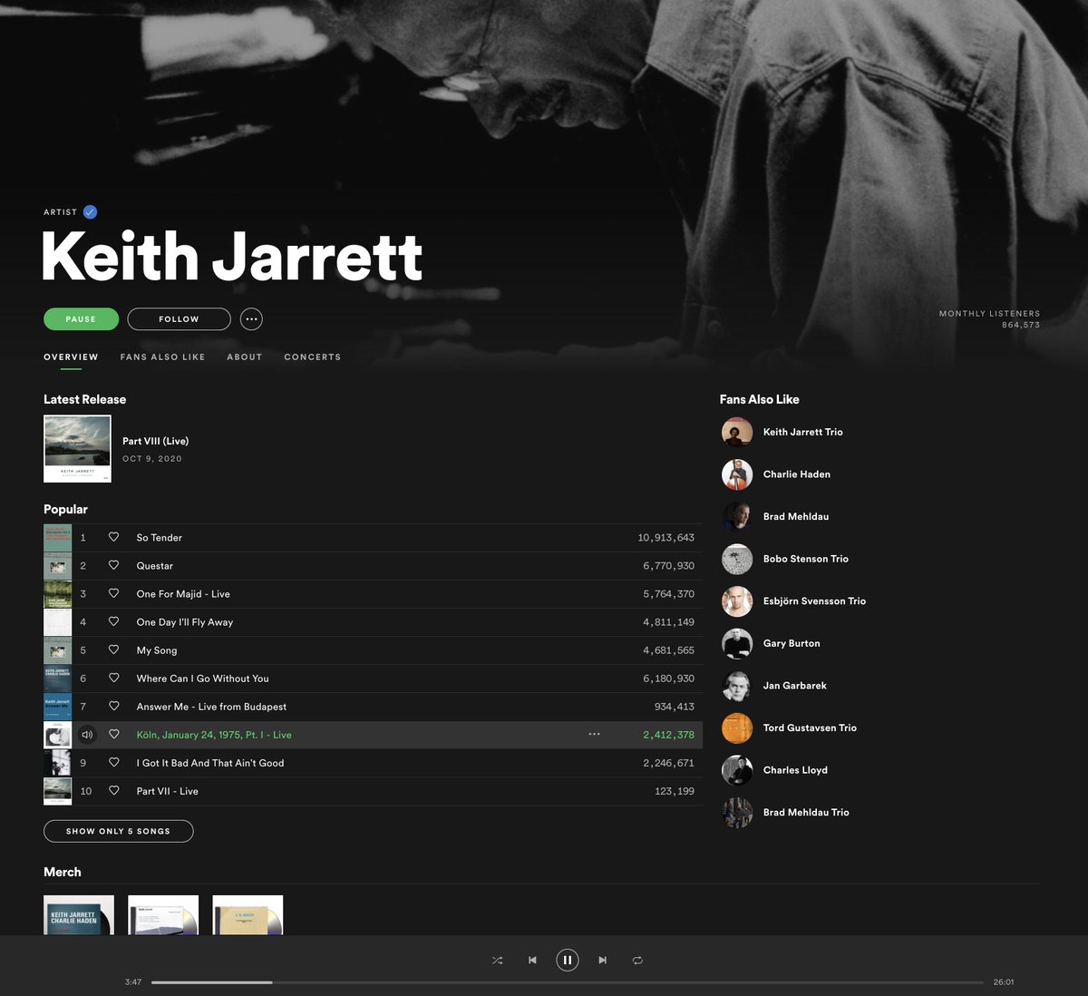The image size is (1088, 996).
Task: Click Questar album artwork
Action: tap(57, 566)
